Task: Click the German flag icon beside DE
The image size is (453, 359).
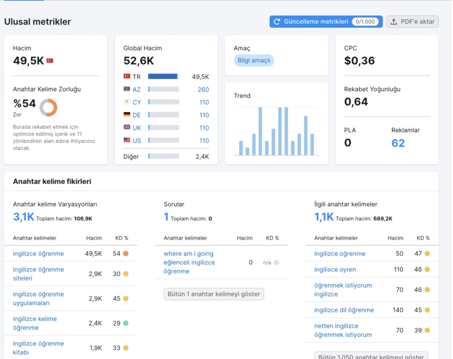Action: tap(127, 114)
